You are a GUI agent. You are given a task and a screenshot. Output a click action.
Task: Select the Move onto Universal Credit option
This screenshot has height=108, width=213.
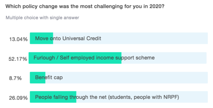click(119, 38)
